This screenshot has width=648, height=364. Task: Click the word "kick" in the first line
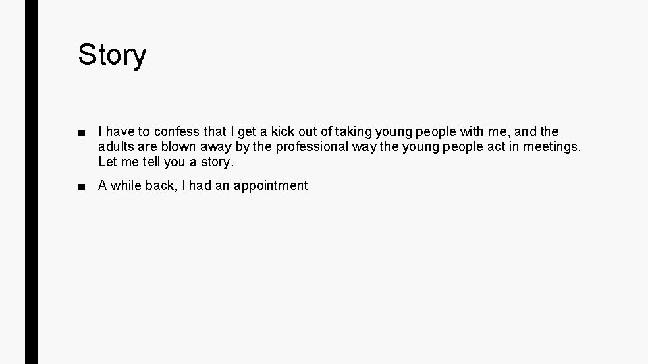click(283, 131)
